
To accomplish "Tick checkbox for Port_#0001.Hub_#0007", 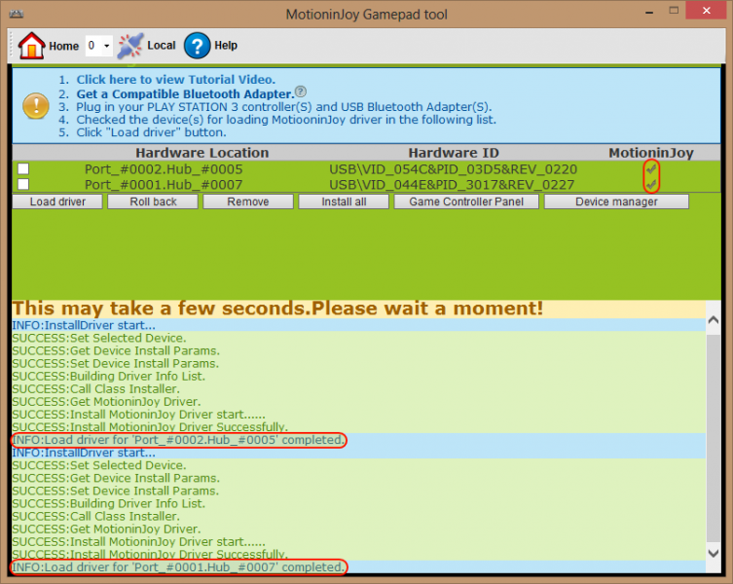I will (23, 184).
